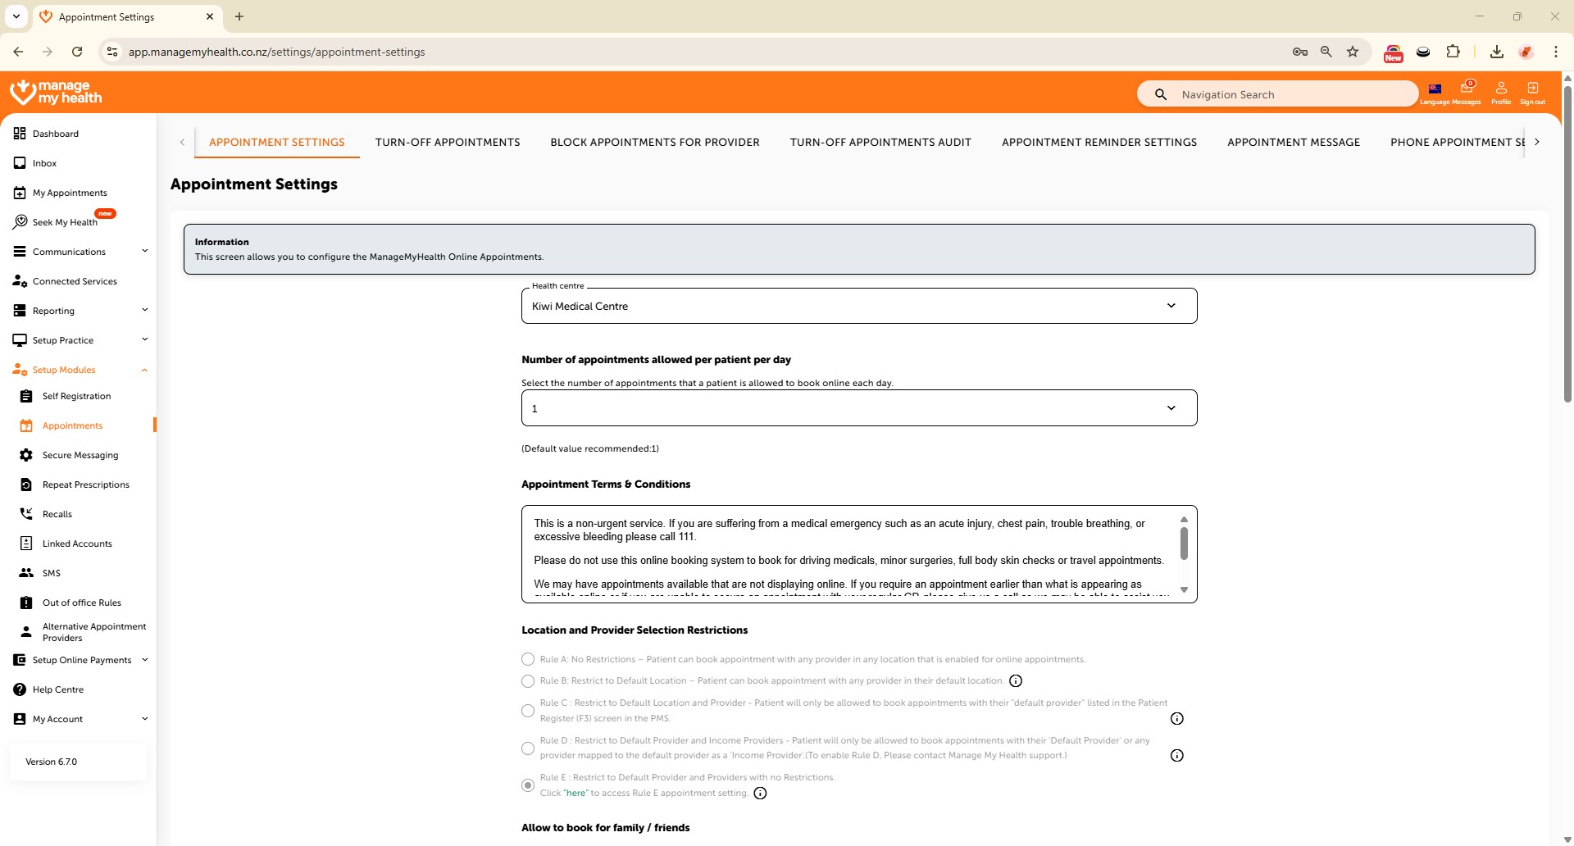
Task: Open Dashboard from the sidebar
Action: [x=56, y=134]
